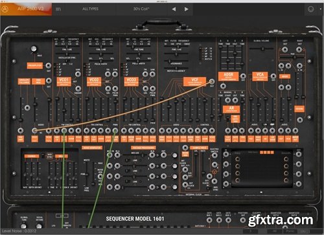Click the Sequencer GLOBAL TUNE knob

[23, 227]
